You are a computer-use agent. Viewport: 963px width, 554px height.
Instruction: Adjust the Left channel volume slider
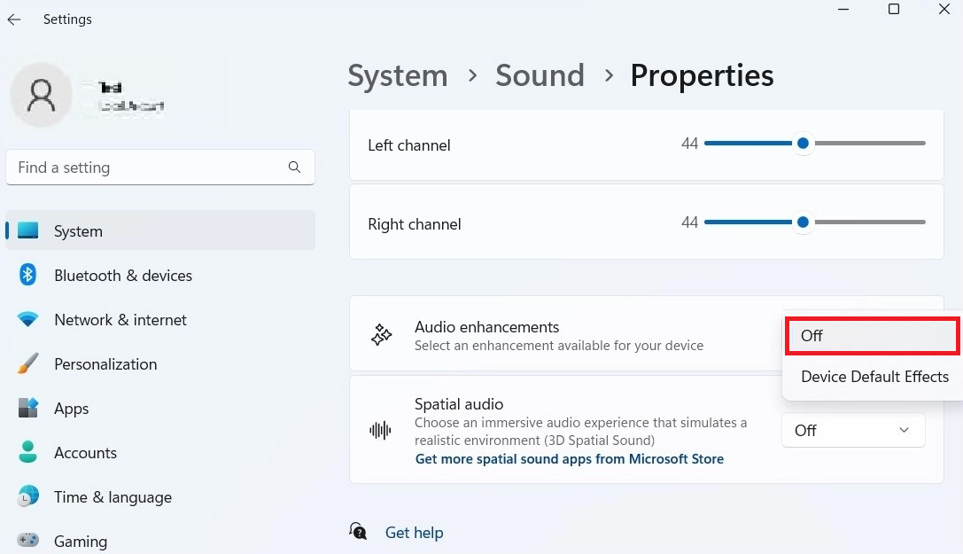point(803,143)
